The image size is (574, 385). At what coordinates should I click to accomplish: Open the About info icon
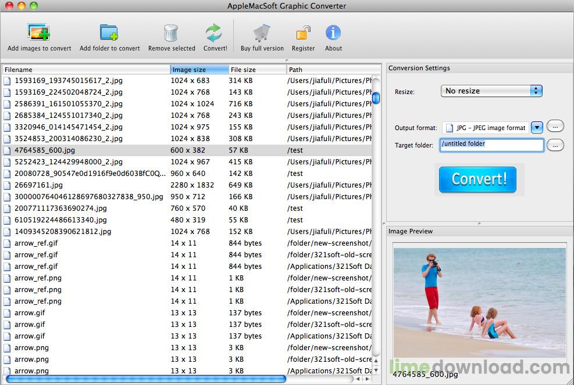point(333,33)
